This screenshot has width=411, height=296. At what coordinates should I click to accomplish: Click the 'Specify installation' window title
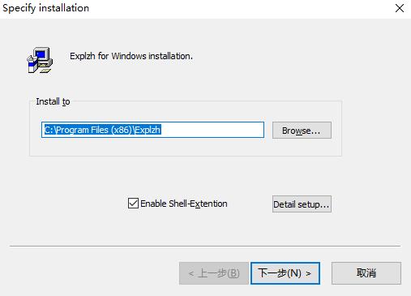click(x=45, y=8)
